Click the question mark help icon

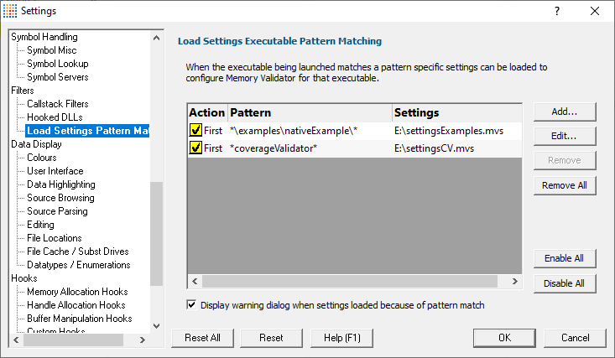coord(557,11)
